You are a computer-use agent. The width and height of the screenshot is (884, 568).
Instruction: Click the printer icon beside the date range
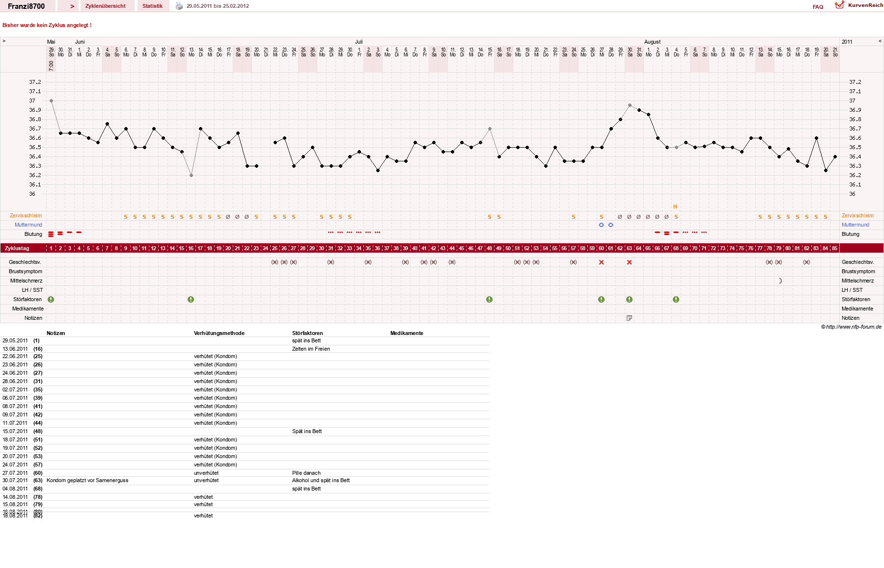pyautogui.click(x=179, y=6)
